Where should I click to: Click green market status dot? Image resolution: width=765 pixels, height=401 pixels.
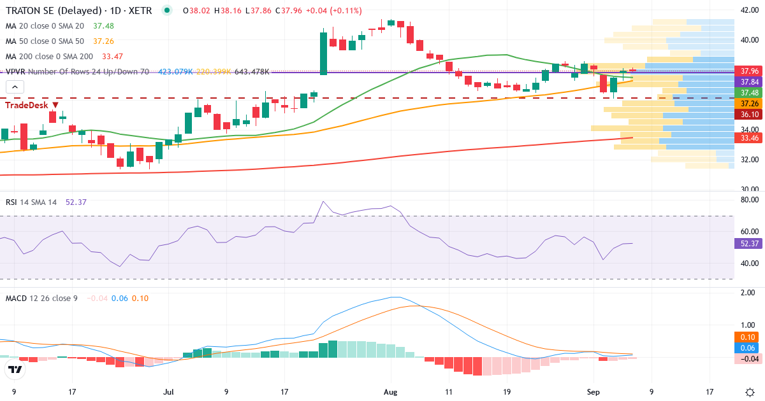click(166, 11)
